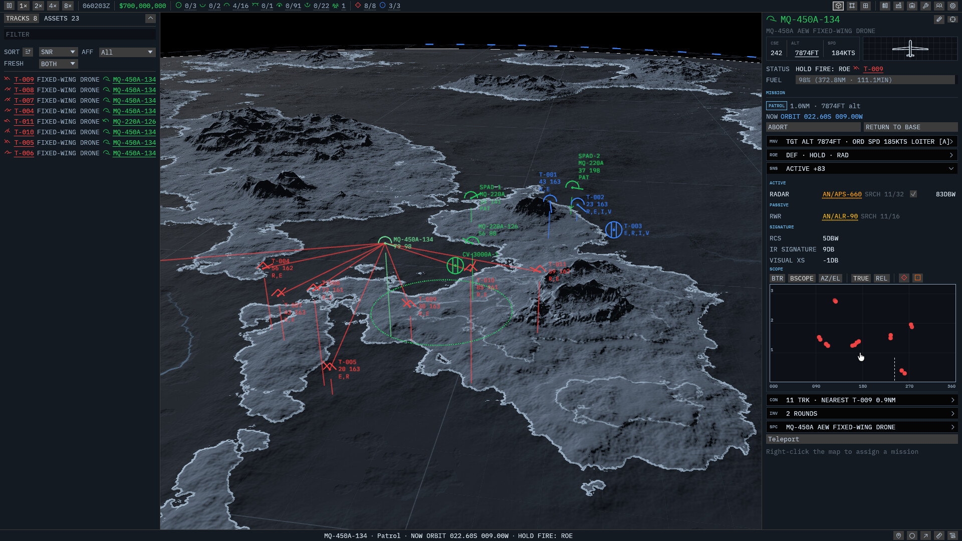Click the Teleport button

click(862, 439)
